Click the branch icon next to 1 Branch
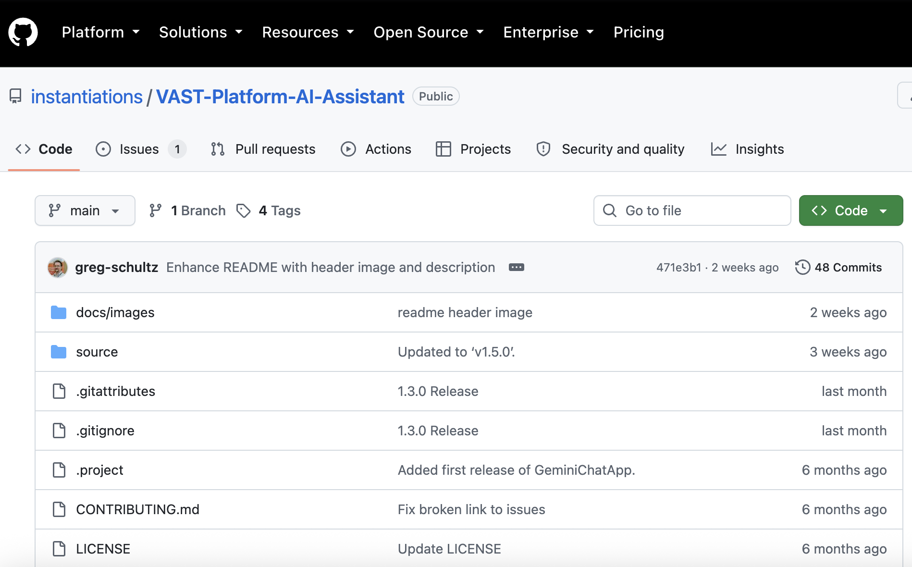This screenshot has height=567, width=912. point(156,210)
